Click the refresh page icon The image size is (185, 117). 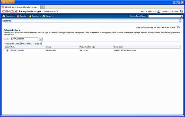point(179,27)
